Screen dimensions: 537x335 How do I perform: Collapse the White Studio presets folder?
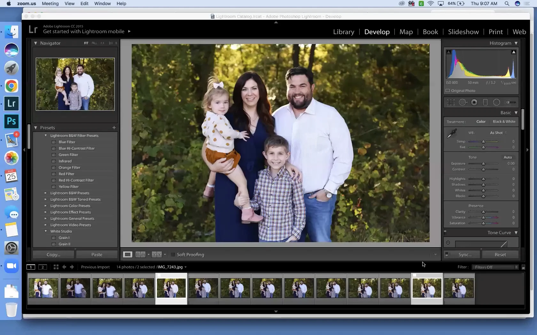pos(46,231)
